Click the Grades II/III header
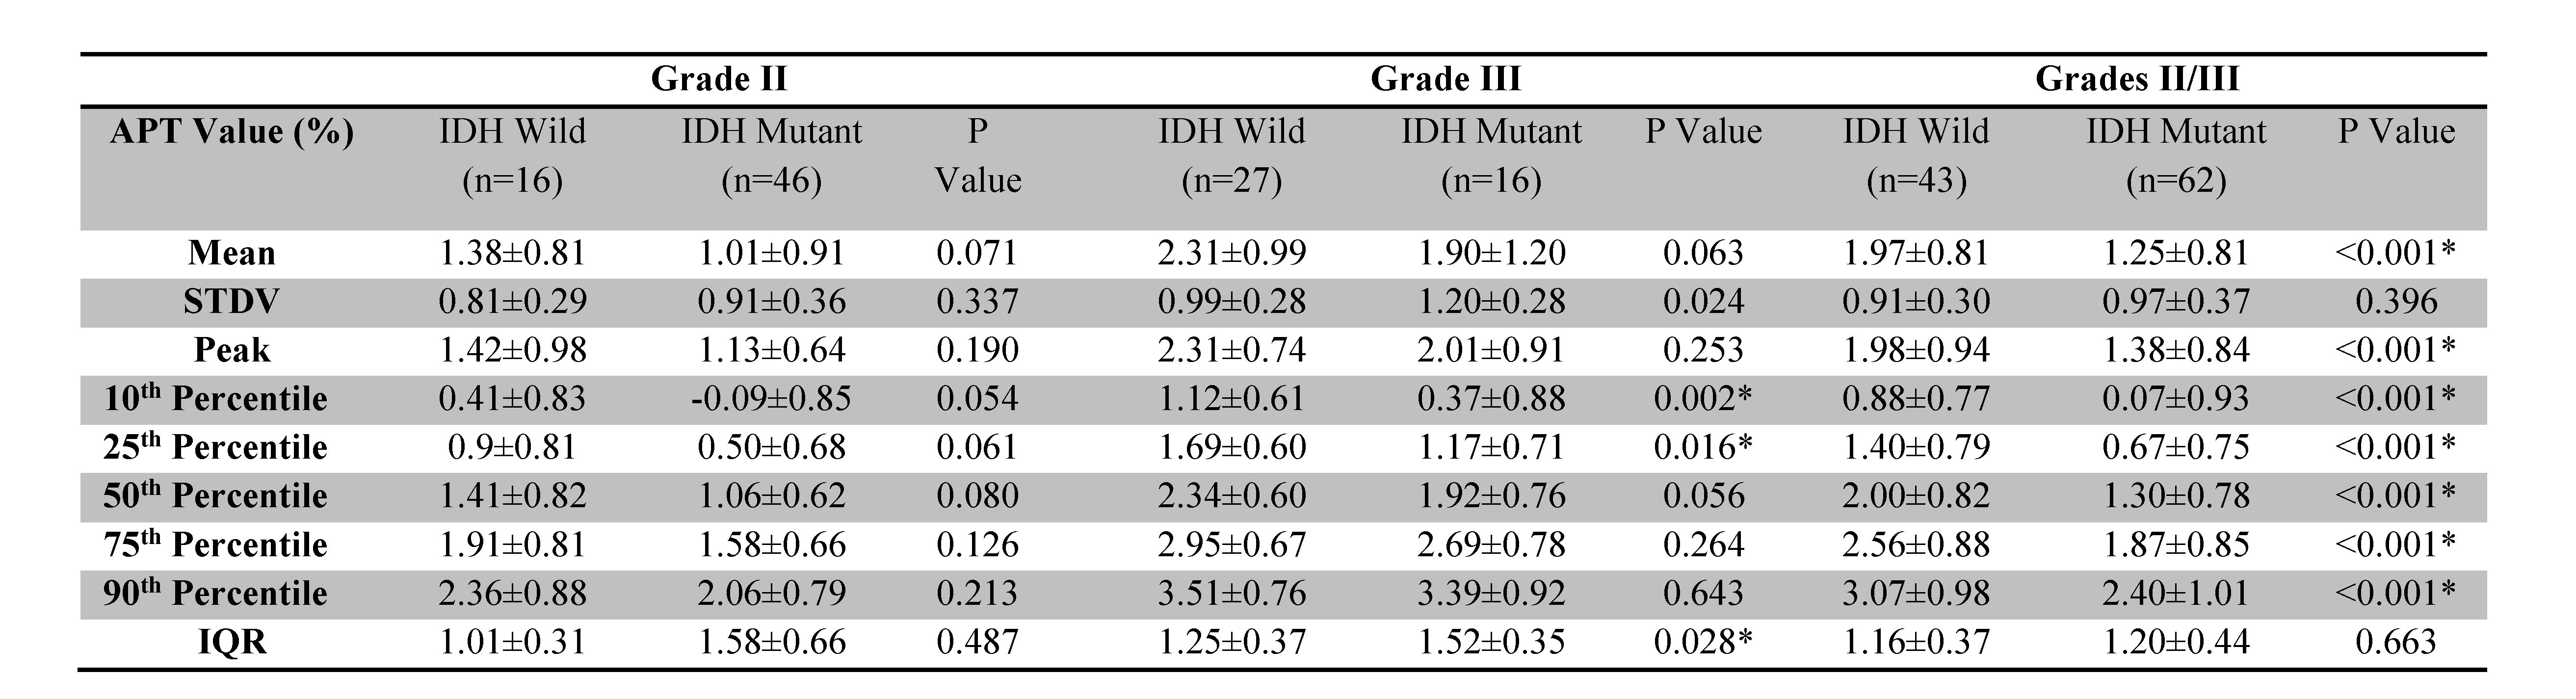Image resolution: width=2576 pixels, height=699 pixels. 2137,79
